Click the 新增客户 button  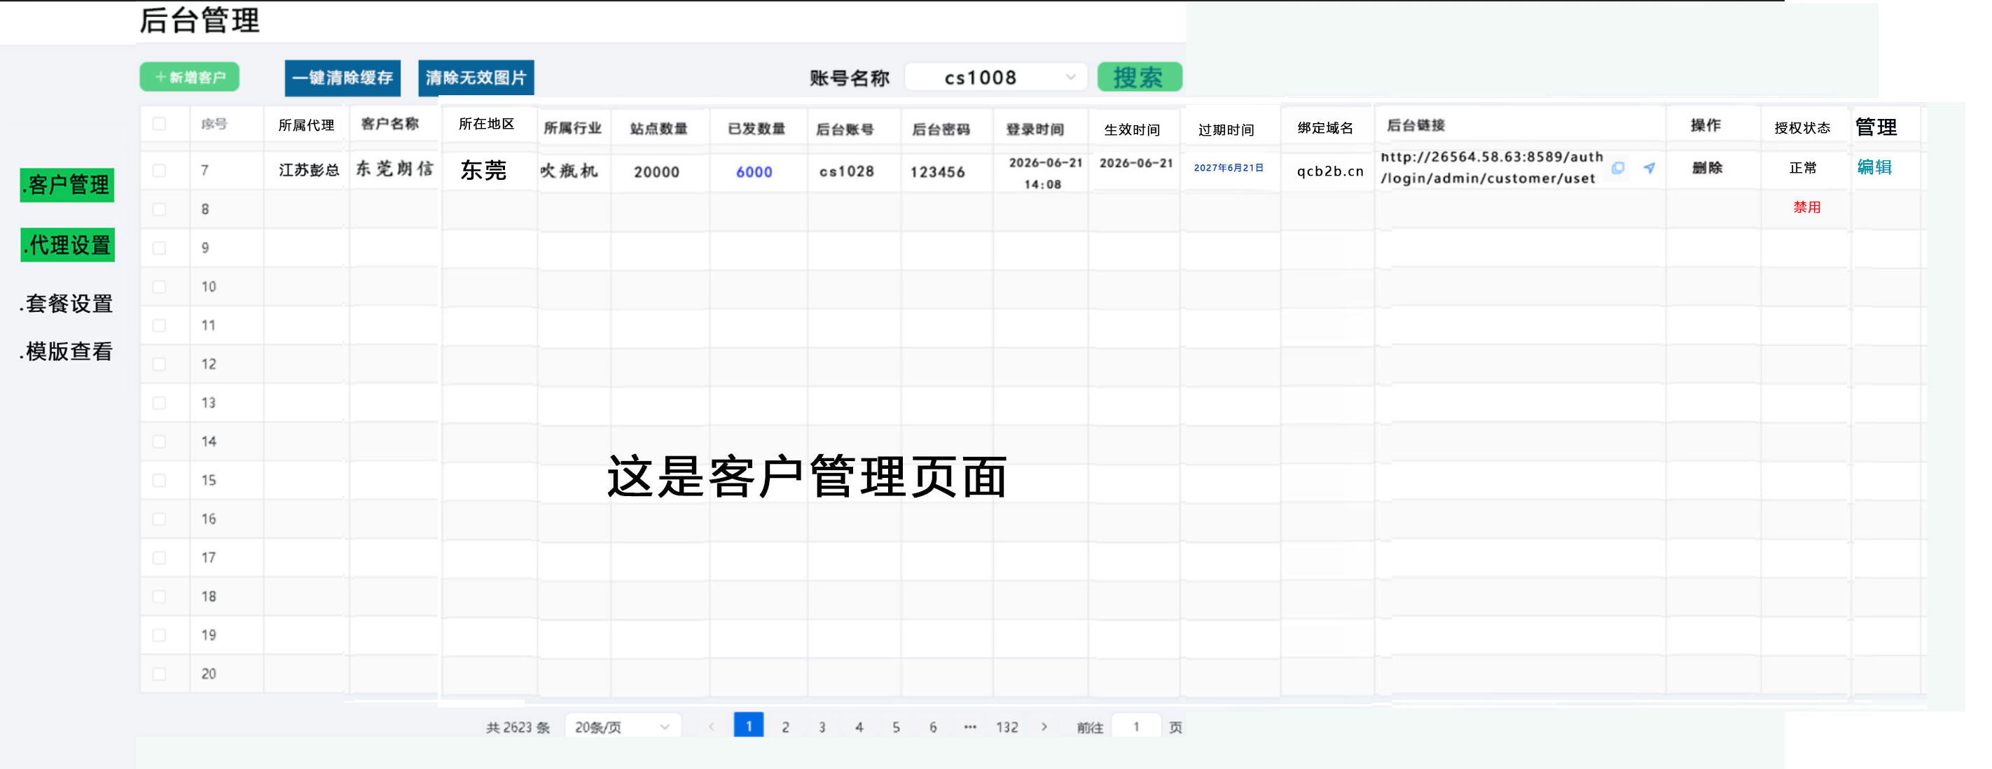pos(189,77)
